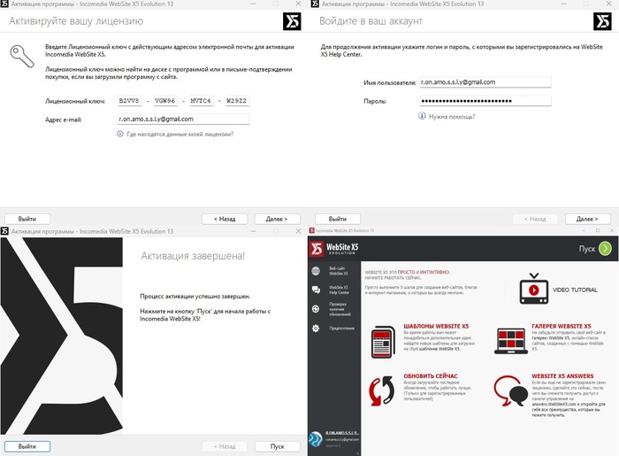619x456 pixels.
Task: Click Выйти in the account login window
Action: [338, 219]
